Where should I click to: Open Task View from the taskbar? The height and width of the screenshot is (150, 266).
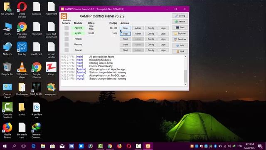coord(24,146)
